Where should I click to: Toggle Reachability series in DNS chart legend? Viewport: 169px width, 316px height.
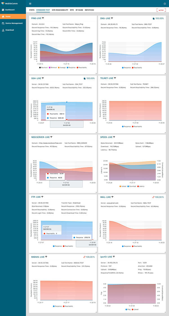[x=132, y=68]
